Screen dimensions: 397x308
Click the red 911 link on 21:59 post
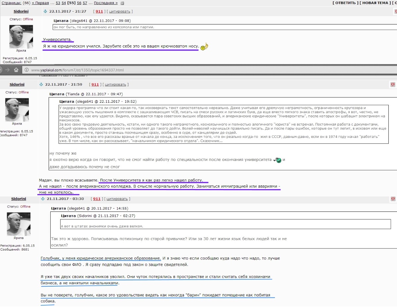[95, 85]
